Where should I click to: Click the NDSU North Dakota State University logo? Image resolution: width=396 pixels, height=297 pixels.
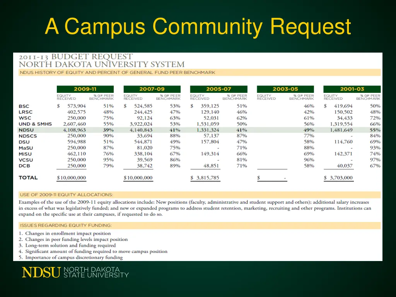[75, 273]
